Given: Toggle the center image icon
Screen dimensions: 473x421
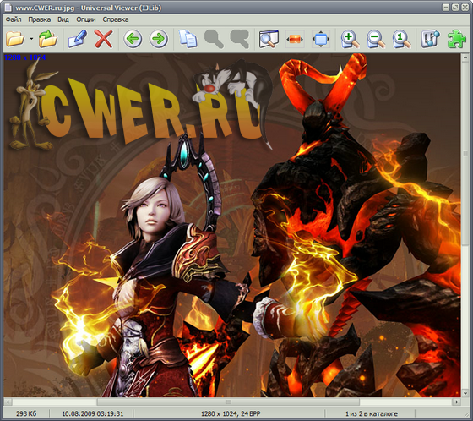Looking at the screenshot, I should (x=321, y=39).
